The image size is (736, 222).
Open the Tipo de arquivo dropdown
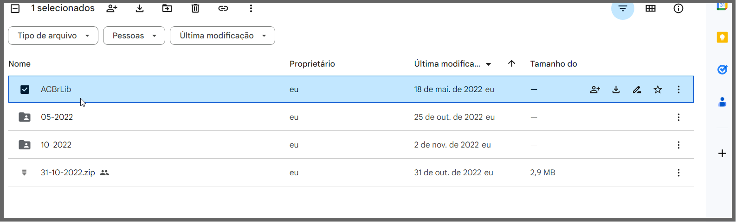click(x=53, y=36)
